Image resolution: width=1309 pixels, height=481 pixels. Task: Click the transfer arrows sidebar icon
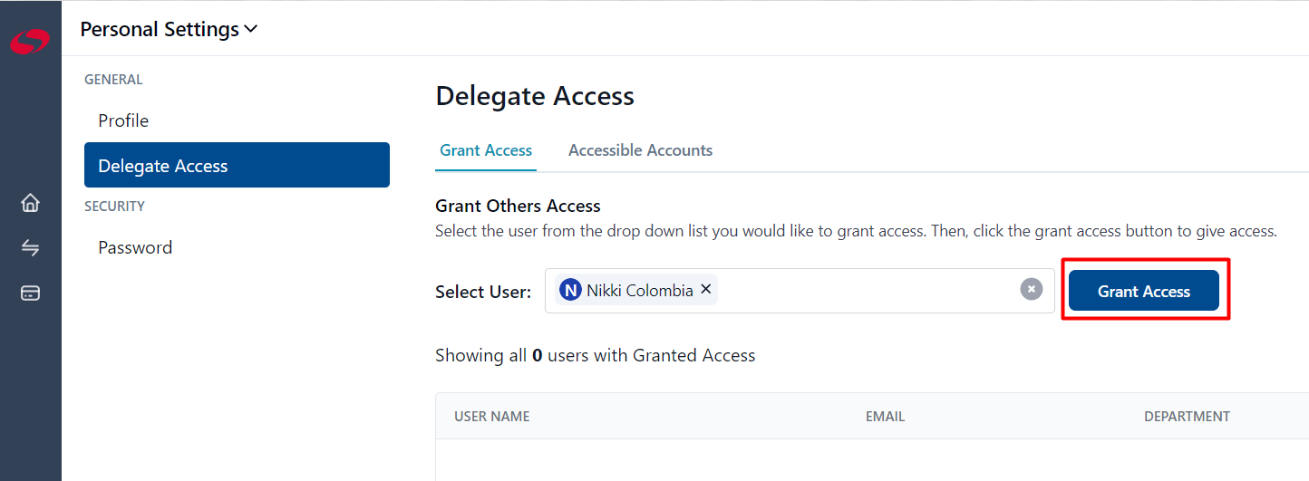click(x=30, y=247)
